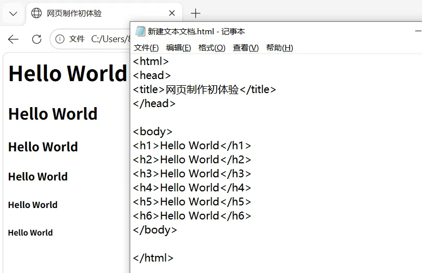
Task: Open the 格式(O) menu in Notepad
Action: 212,48
